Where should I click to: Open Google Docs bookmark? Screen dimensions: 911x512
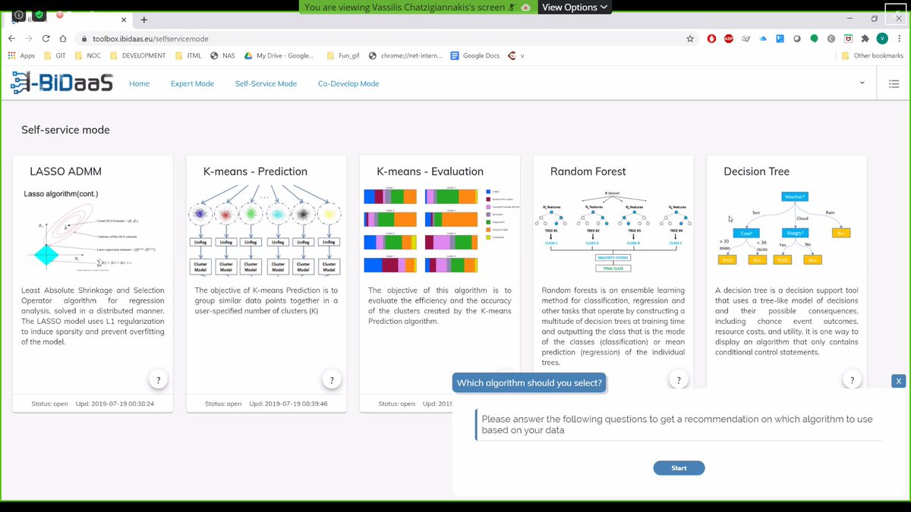[x=475, y=55]
